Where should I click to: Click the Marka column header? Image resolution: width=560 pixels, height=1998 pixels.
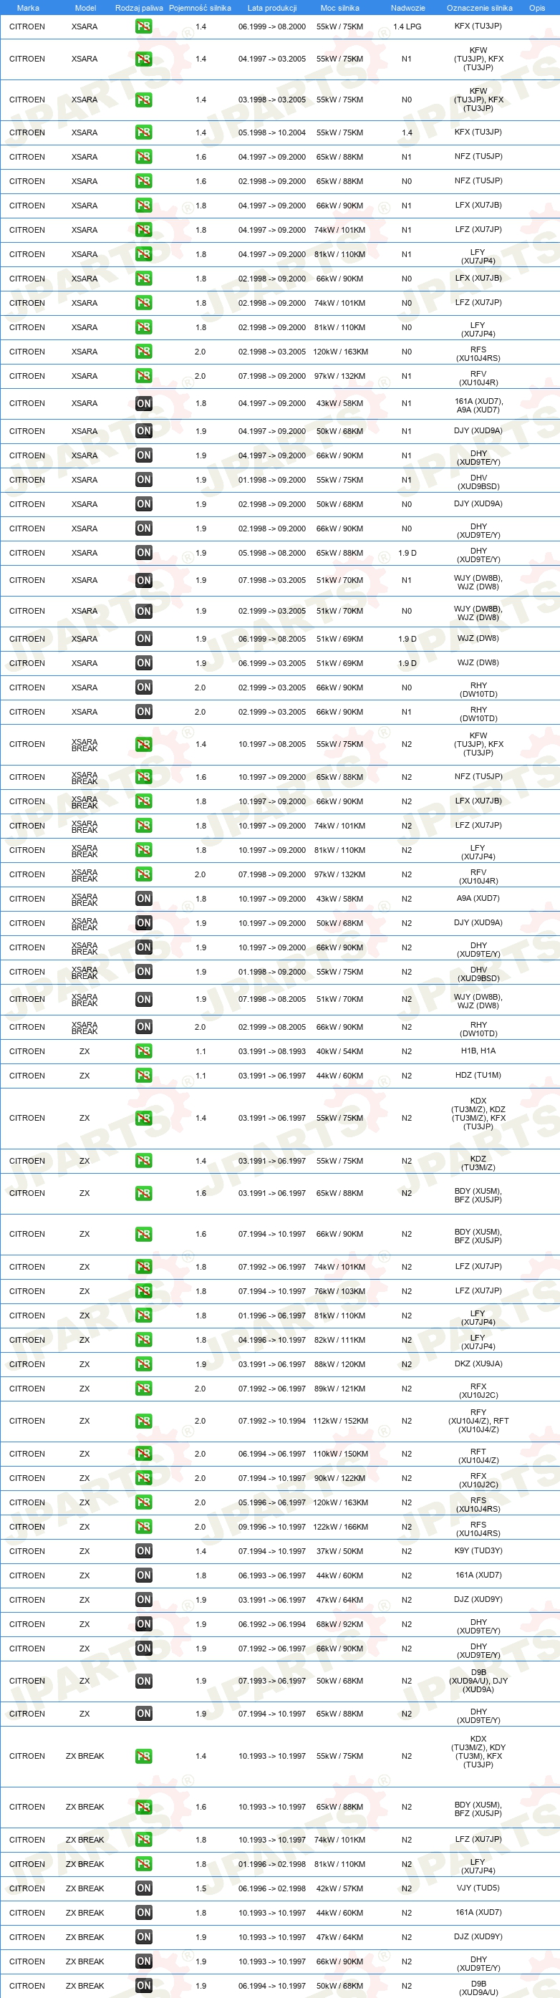coord(28,8)
